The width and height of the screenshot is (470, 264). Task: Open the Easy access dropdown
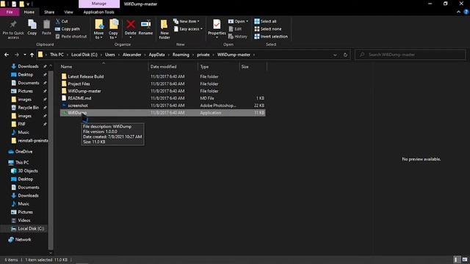coord(188,29)
